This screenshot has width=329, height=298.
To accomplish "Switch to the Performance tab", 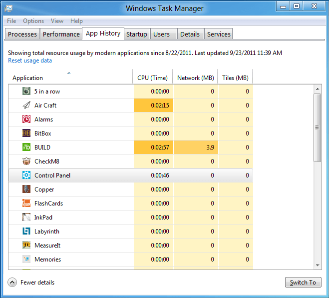I will tap(61, 34).
